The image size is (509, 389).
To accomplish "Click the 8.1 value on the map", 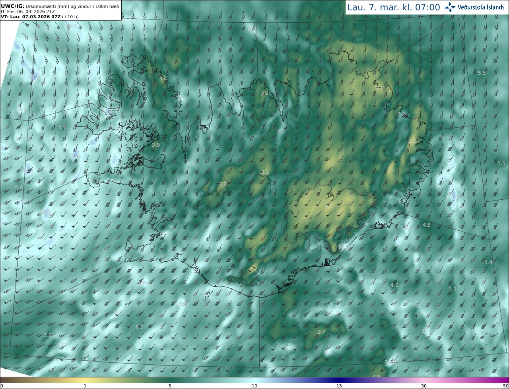I will 282,130.
